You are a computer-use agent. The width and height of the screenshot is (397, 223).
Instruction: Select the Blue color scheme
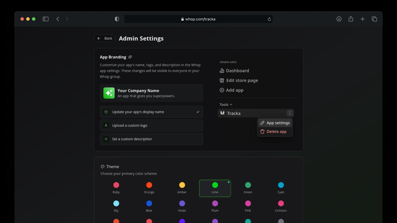click(x=149, y=207)
